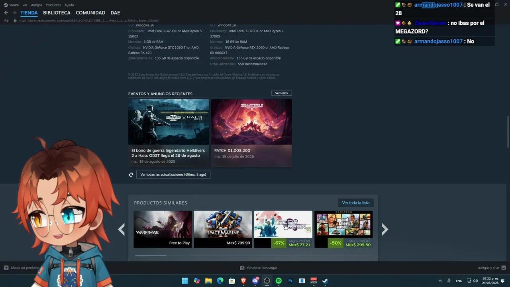The width and height of the screenshot is (510, 287).
Task: Open Windows Start menu
Action: (x=185, y=281)
